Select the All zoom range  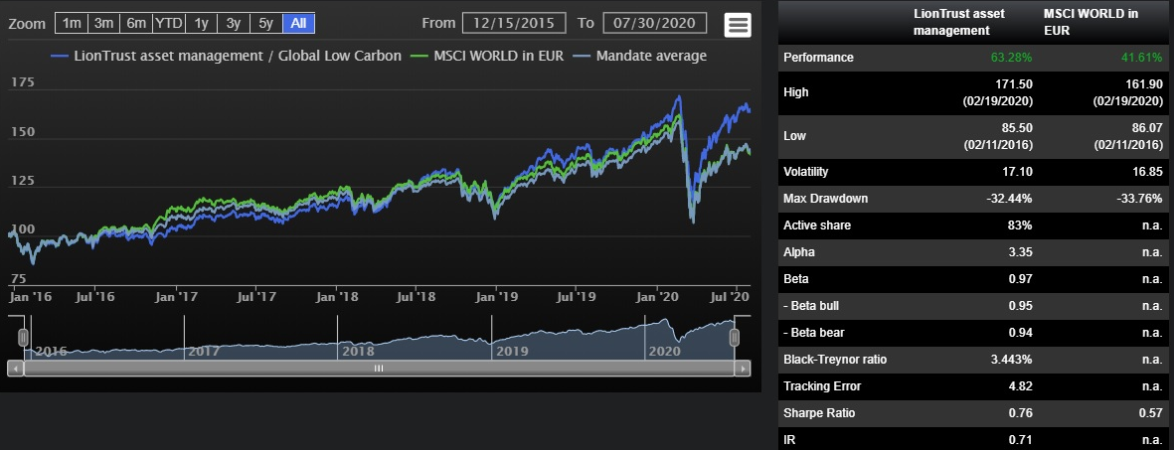pyautogui.click(x=299, y=23)
